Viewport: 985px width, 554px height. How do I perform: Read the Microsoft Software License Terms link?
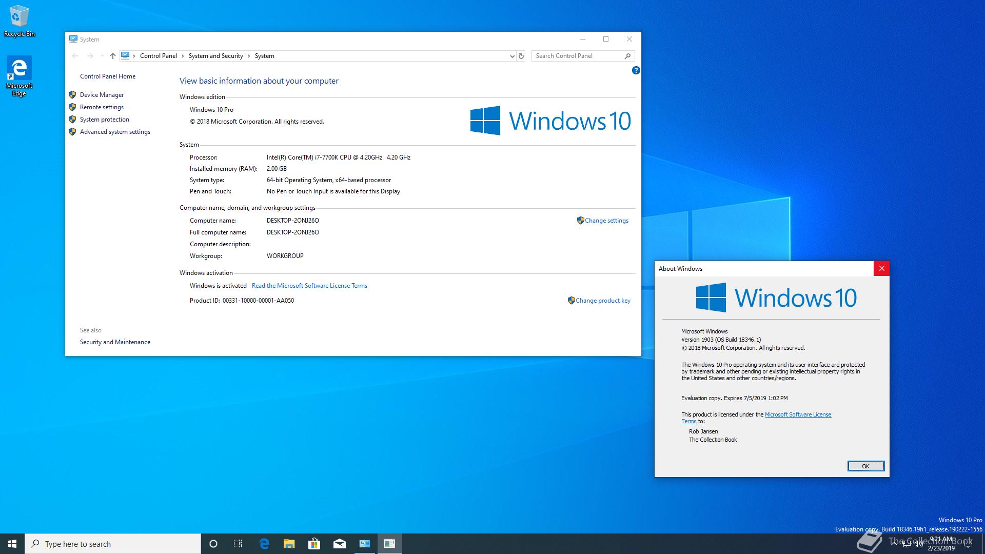click(309, 286)
